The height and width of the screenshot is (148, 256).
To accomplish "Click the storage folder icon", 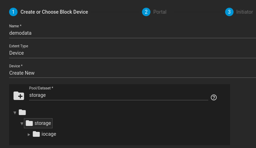I will pos(29,123).
